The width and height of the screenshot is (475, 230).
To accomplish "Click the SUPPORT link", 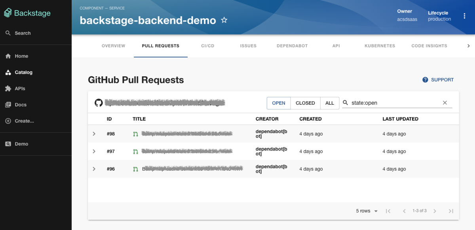I will click(x=442, y=79).
